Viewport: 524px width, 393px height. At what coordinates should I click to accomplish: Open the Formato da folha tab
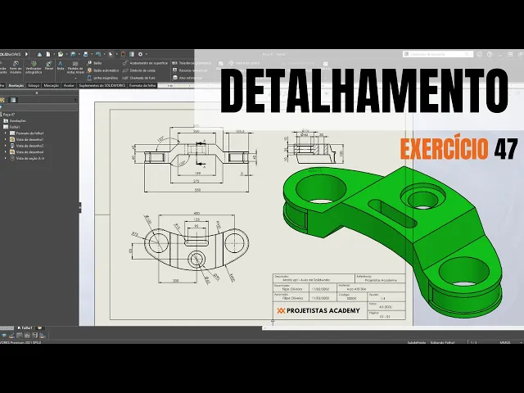(x=142, y=85)
